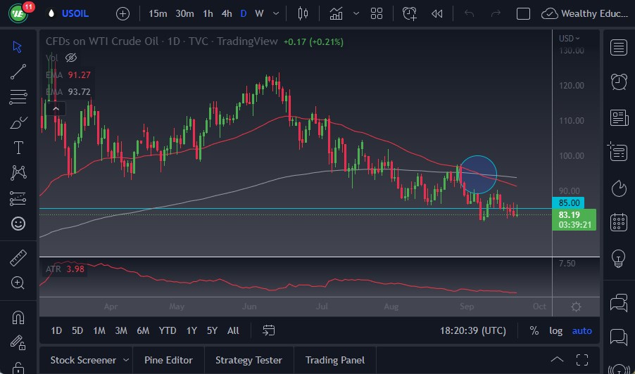Select the 1h timeframe button
The image size is (635, 374).
coord(208,13)
